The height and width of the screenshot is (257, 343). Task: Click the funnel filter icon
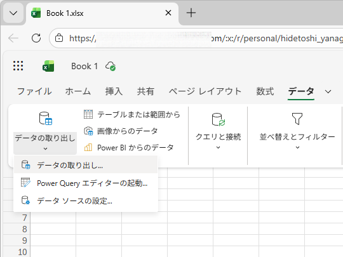[x=297, y=119]
